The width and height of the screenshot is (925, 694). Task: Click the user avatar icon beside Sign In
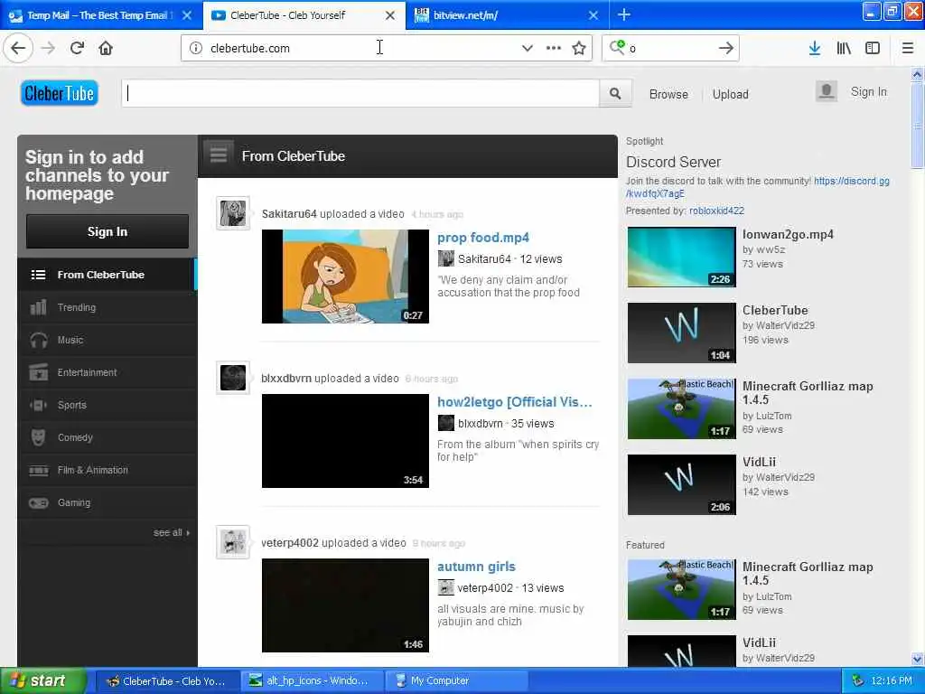pyautogui.click(x=826, y=91)
